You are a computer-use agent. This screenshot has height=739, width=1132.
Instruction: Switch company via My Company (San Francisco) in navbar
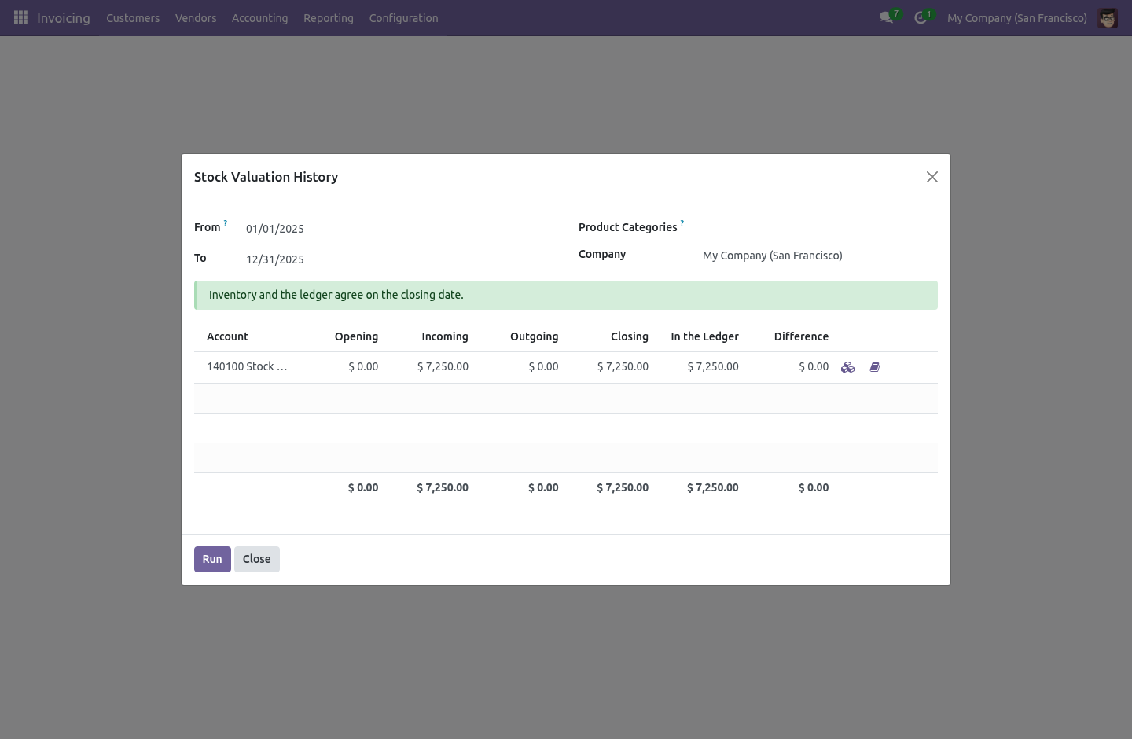[x=1017, y=18]
